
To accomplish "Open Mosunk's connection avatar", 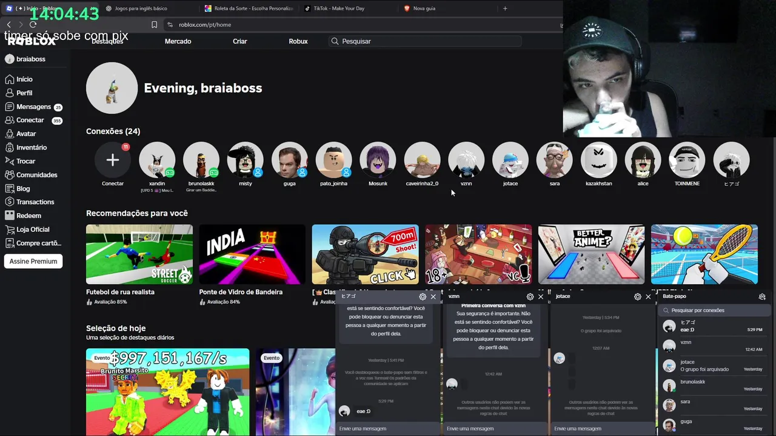I will [378, 160].
